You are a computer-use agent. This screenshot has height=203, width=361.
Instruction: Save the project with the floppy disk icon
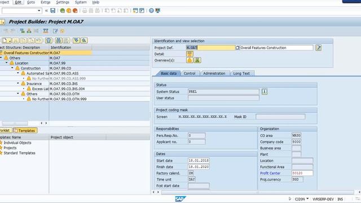[52, 11]
